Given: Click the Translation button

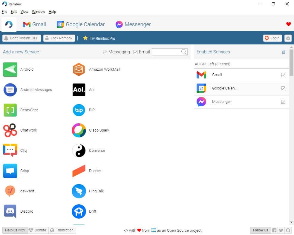Looking at the screenshot, I should click(62, 230).
